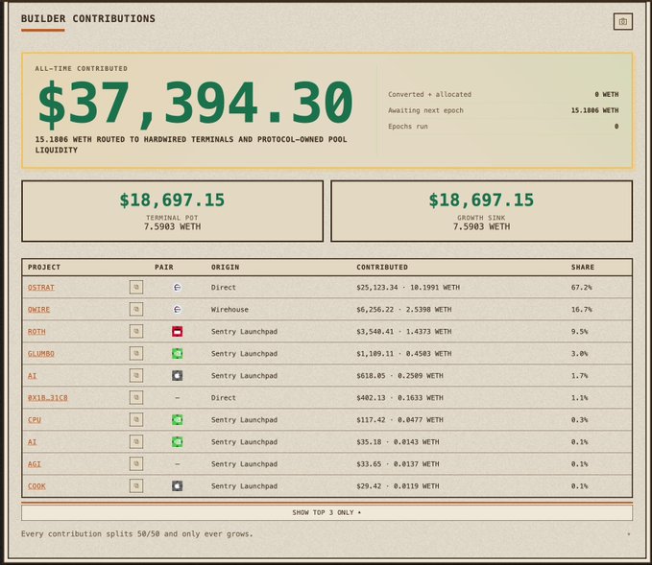
Task: Click the green pair icon in $35.18 AI row
Action: tap(177, 441)
